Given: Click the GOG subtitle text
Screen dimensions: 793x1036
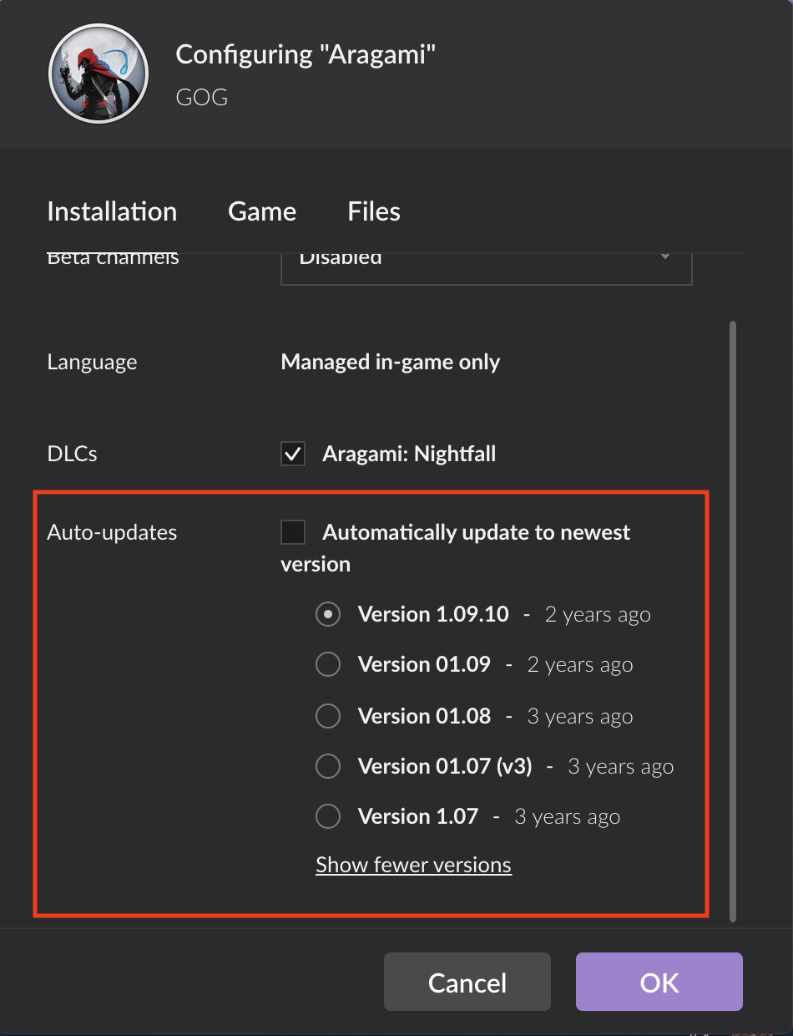Looking at the screenshot, I should point(202,97).
